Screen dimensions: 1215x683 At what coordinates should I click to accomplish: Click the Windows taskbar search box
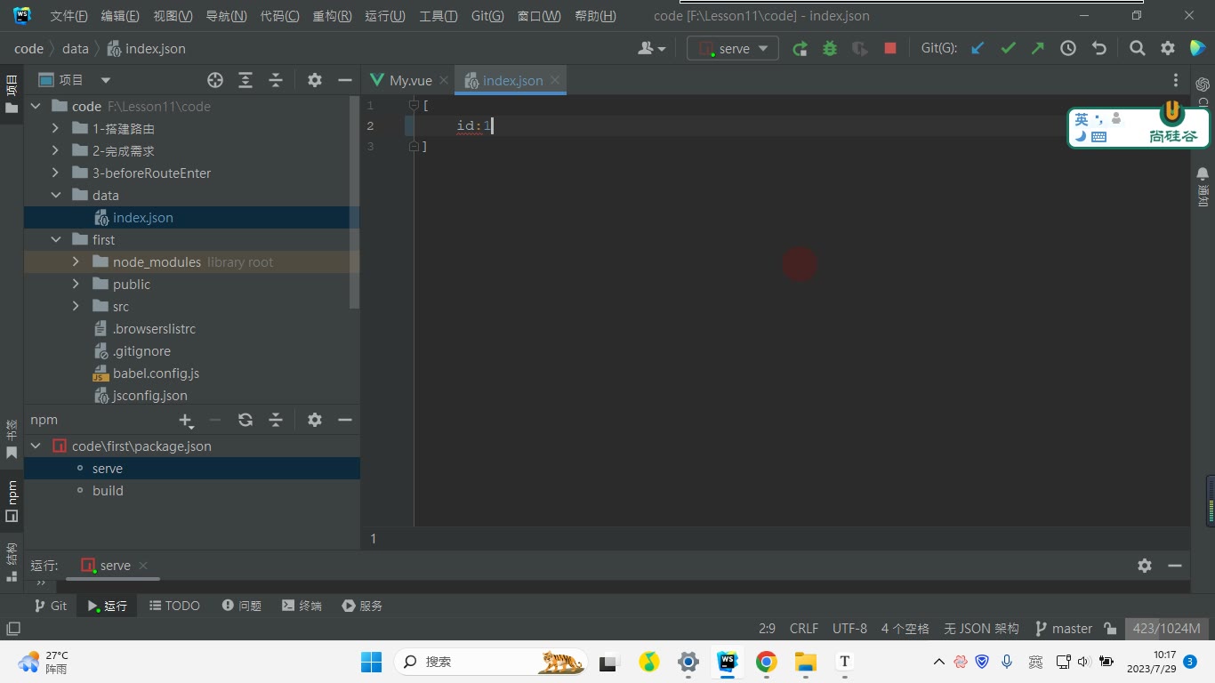[491, 662]
